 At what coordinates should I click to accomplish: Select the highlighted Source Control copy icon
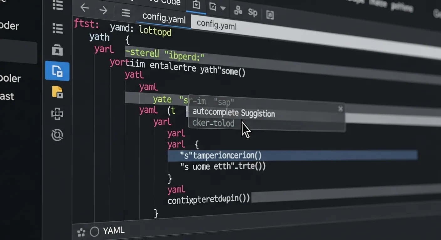point(57,71)
